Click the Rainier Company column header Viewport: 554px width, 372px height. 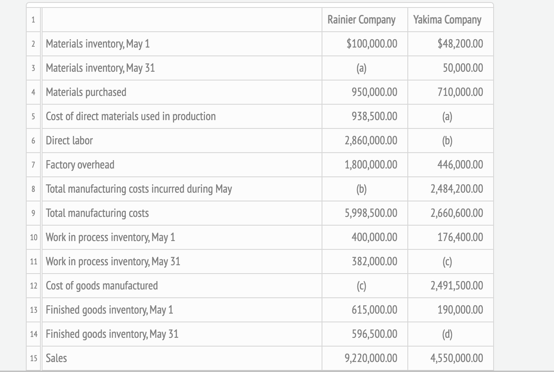click(x=361, y=20)
